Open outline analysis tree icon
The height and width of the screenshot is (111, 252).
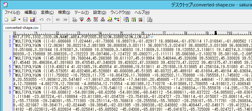point(117,20)
